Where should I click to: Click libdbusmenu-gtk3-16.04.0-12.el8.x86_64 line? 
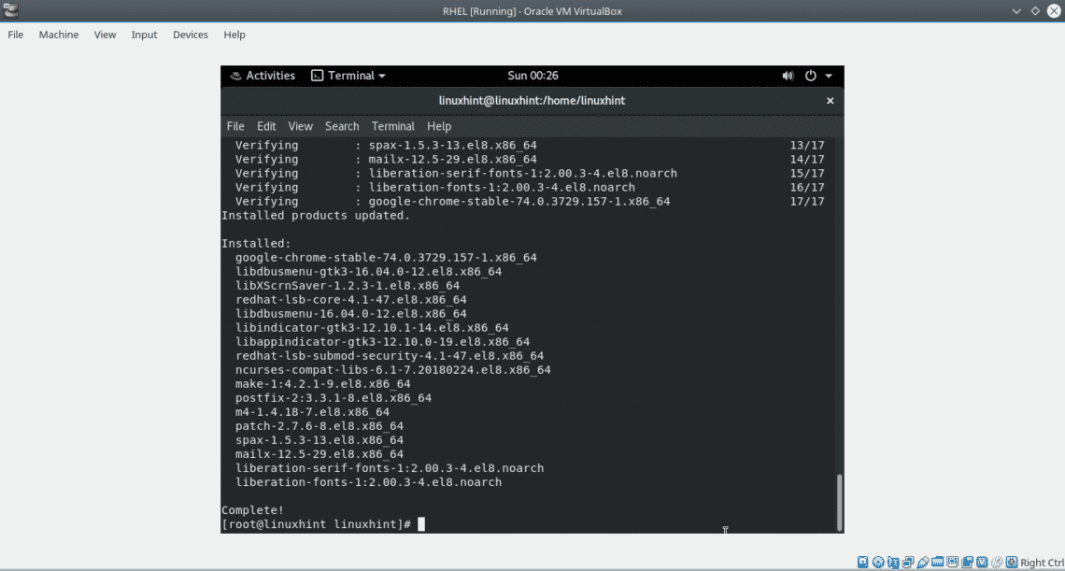pyautogui.click(x=369, y=272)
